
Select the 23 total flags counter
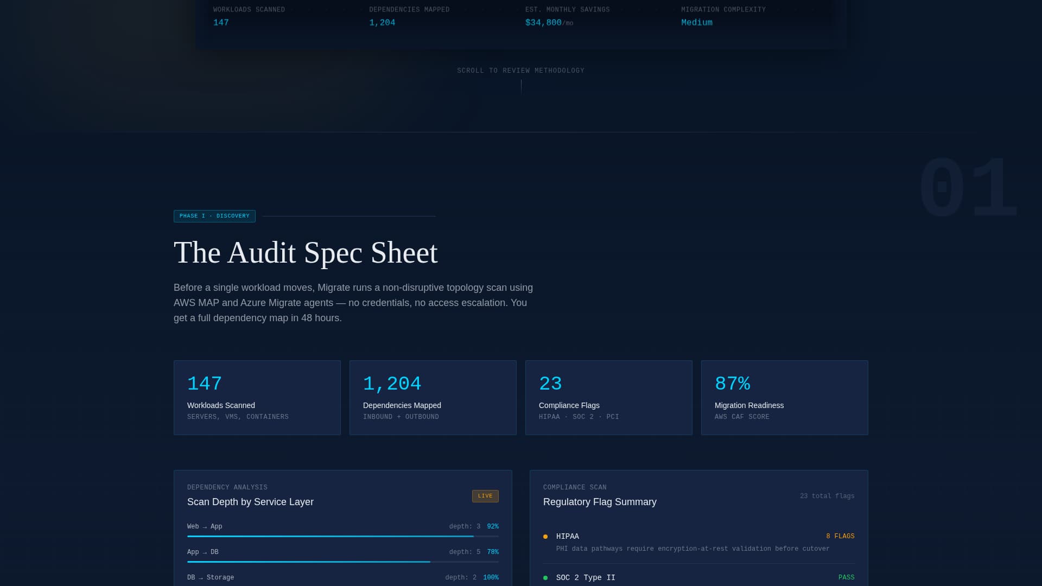pyautogui.click(x=827, y=496)
